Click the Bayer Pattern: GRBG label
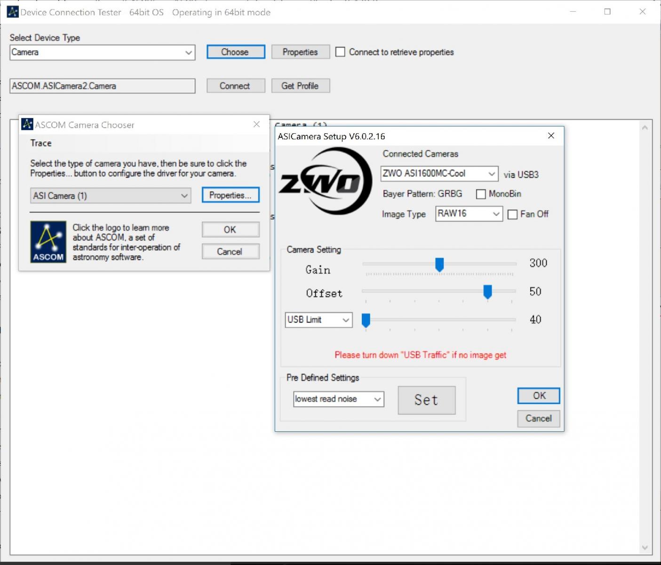Screen dimensions: 661x565 (422, 194)
